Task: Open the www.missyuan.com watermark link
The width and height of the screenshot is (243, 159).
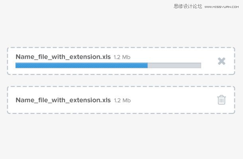Action: click(x=221, y=7)
